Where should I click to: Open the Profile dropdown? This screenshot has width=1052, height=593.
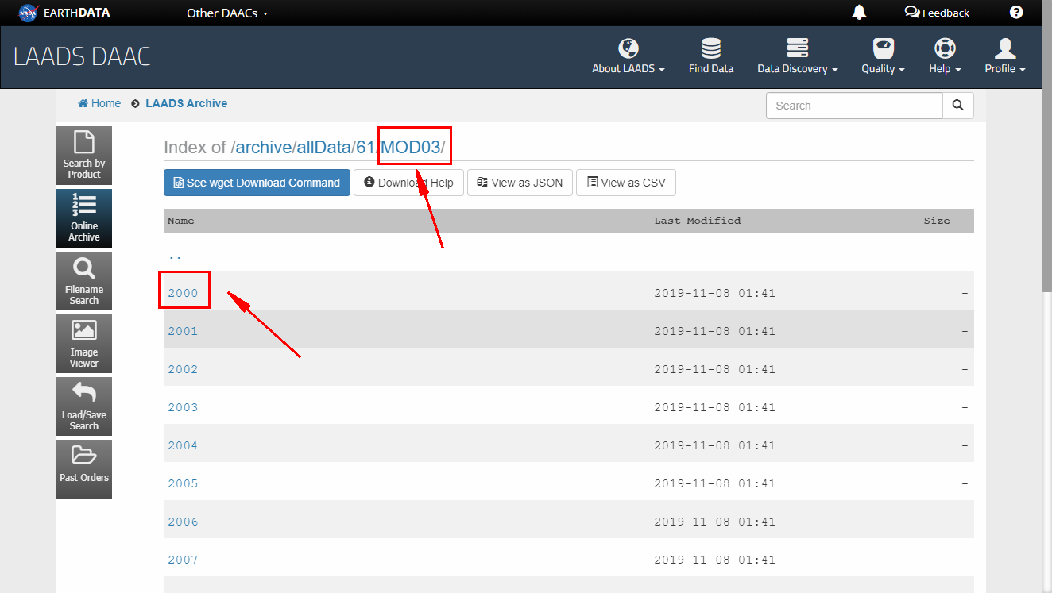click(1005, 57)
